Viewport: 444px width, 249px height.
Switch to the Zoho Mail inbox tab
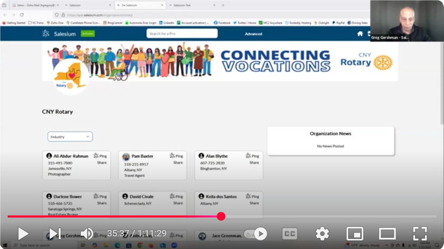pos(36,5)
